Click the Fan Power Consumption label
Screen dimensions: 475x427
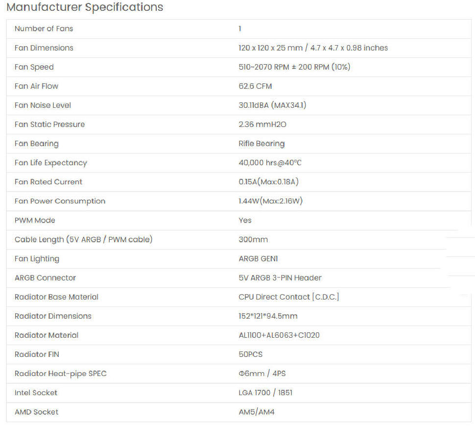pos(60,201)
